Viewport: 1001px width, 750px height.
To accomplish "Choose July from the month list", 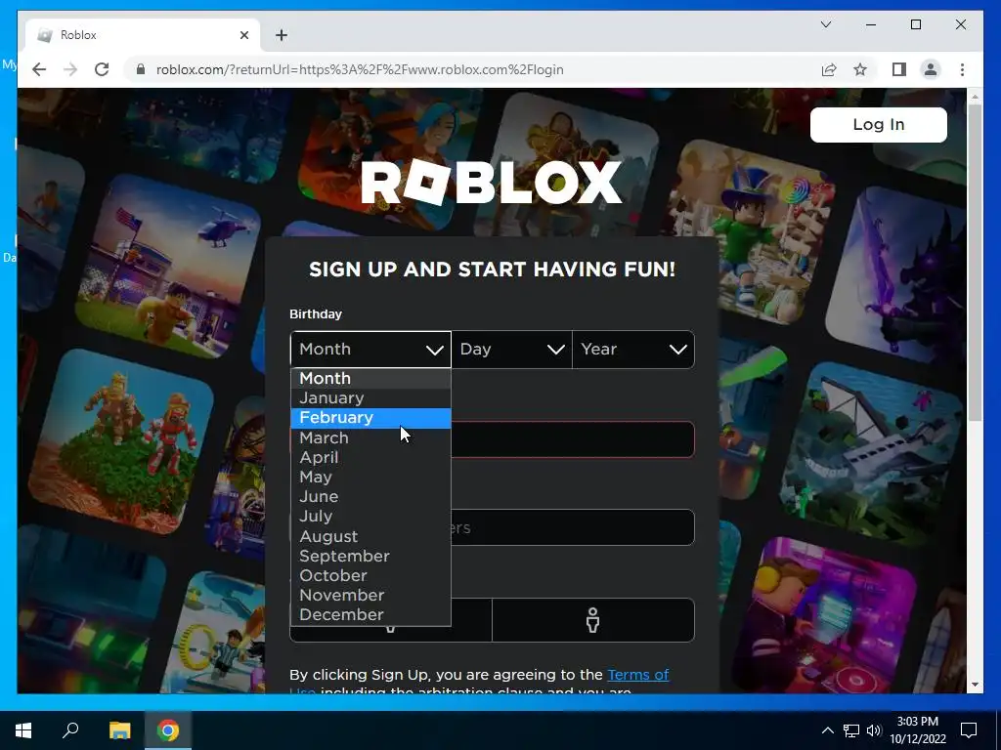I will coord(370,517).
